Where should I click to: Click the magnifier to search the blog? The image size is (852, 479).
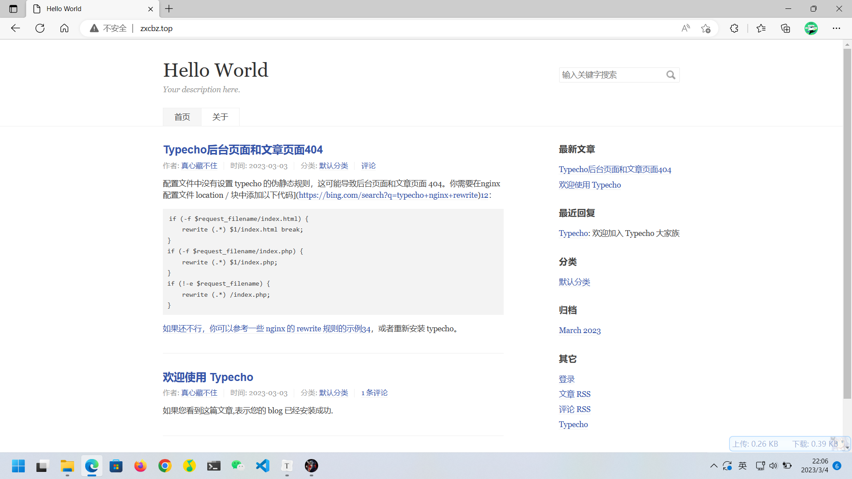point(671,75)
